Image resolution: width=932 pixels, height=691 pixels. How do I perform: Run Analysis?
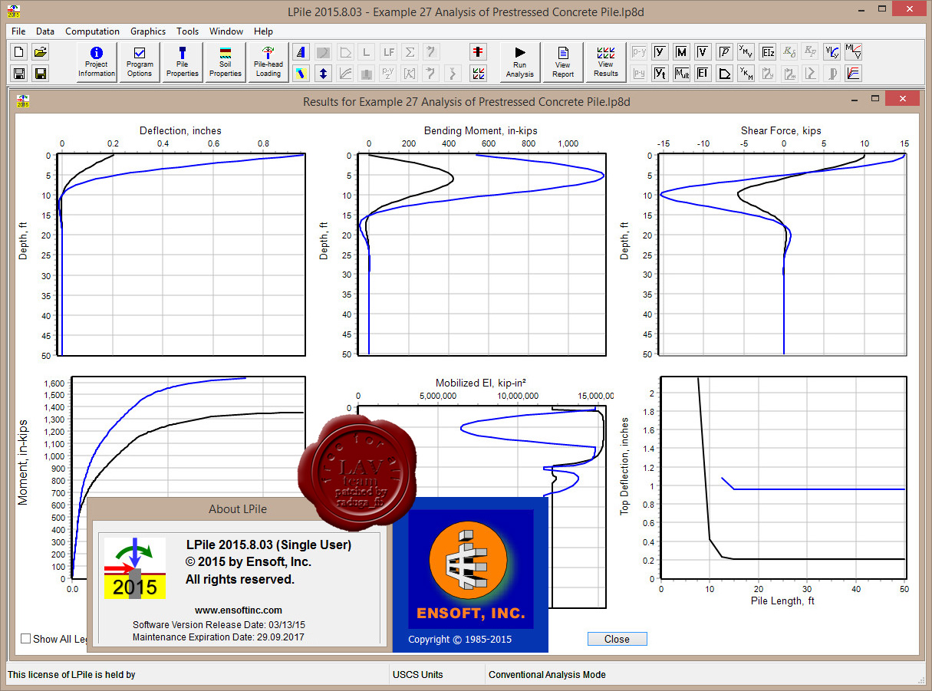pyautogui.click(x=520, y=63)
